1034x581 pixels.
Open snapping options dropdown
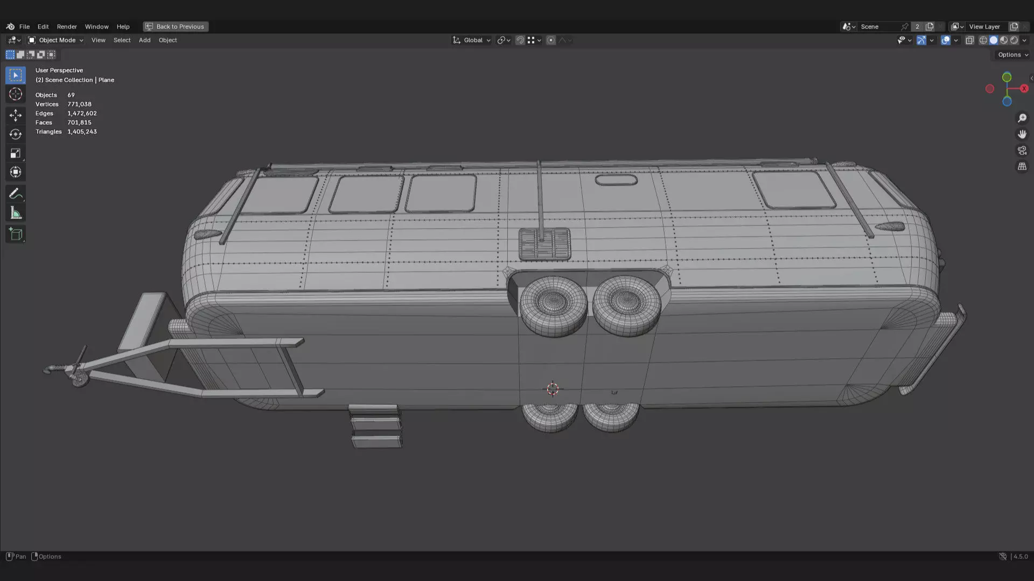[534, 40]
